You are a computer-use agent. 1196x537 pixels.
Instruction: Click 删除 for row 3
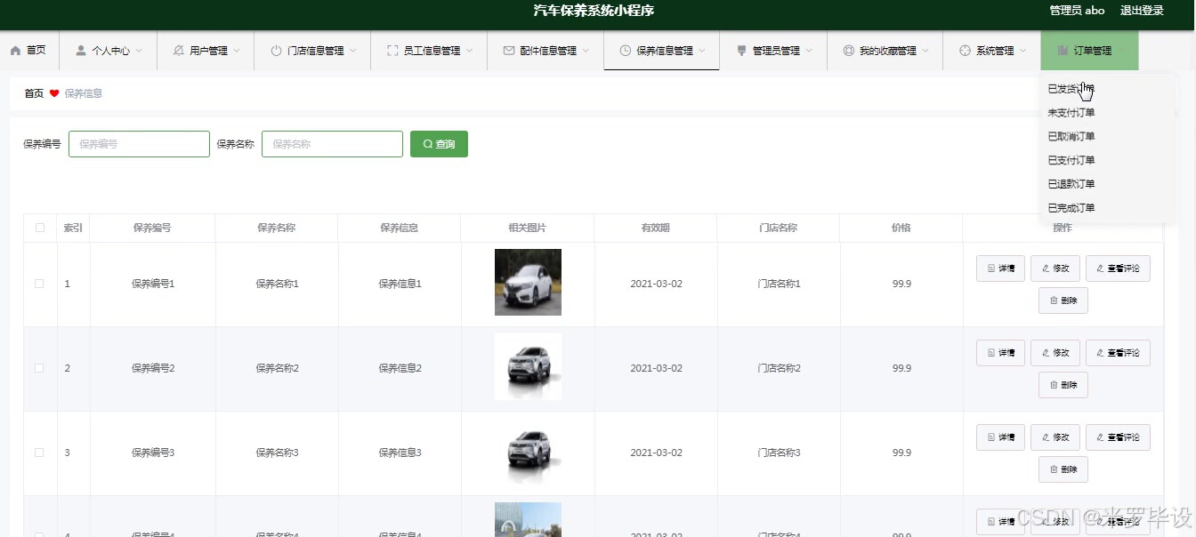tap(1063, 469)
